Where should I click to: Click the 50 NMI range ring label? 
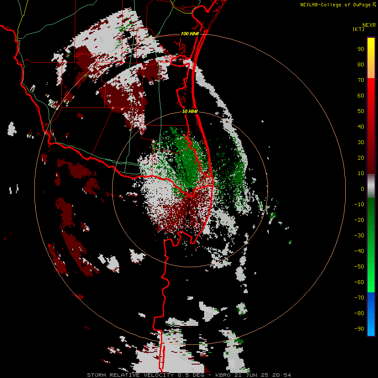coord(190,111)
